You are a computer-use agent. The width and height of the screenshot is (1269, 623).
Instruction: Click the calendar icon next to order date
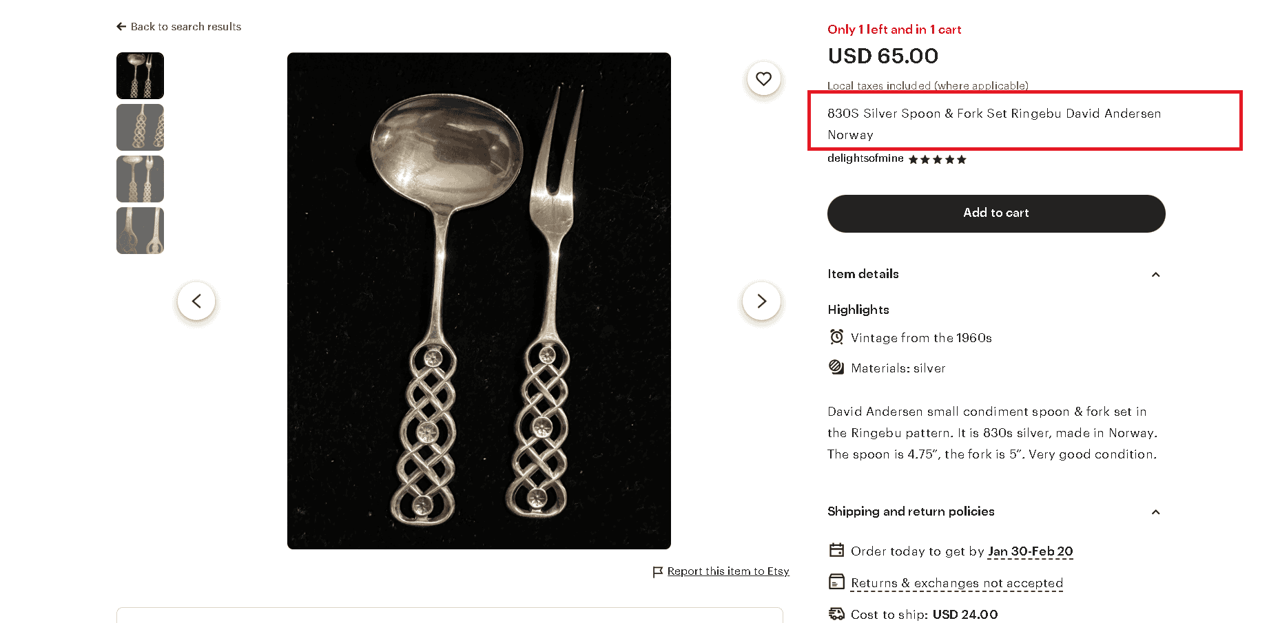[x=836, y=550]
